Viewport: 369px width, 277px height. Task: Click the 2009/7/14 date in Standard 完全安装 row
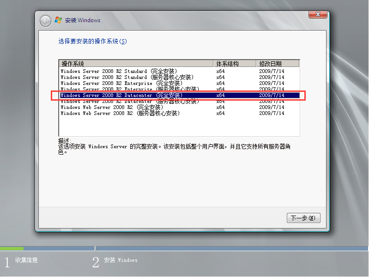pyautogui.click(x=272, y=71)
